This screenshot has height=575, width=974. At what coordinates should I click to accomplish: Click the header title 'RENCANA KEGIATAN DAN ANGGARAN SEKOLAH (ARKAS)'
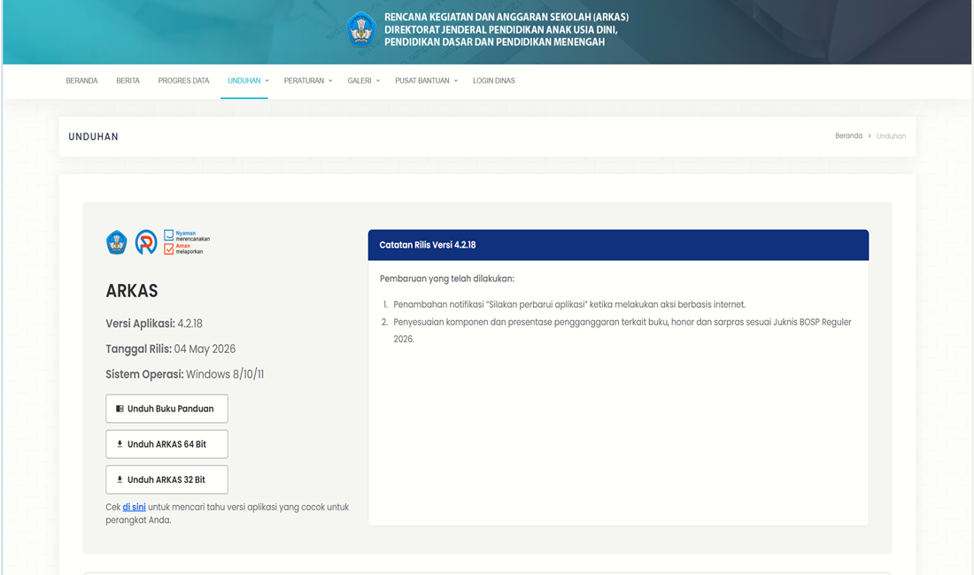tap(506, 18)
